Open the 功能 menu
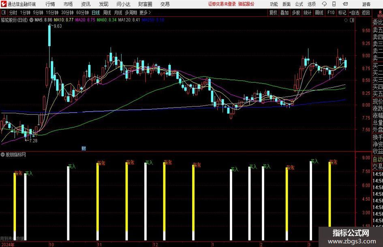The image size is (383, 247). point(274,4)
